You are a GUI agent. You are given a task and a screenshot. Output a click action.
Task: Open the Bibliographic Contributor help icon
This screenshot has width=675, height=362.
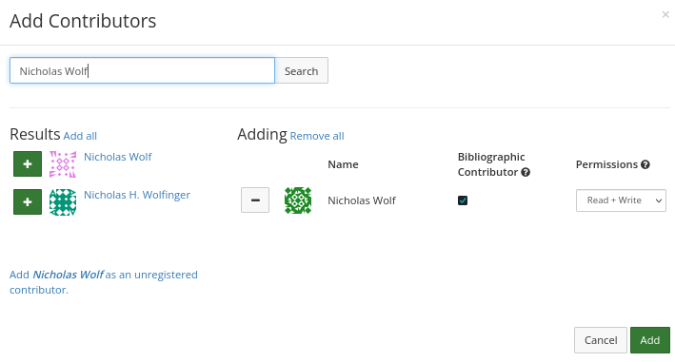click(x=526, y=172)
